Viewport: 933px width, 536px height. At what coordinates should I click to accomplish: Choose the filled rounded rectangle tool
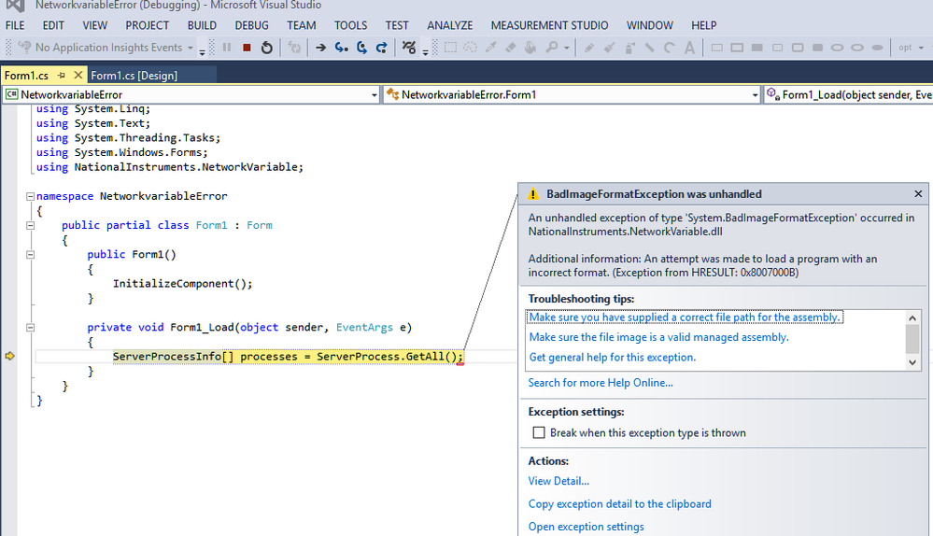[x=817, y=48]
